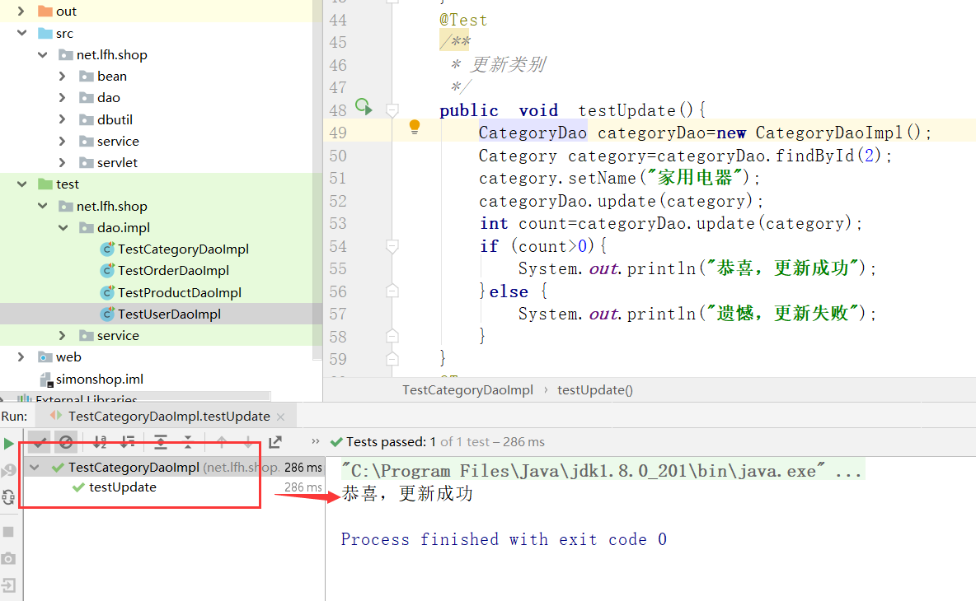This screenshot has height=601, width=976.
Task: Click TestCategoryDaoImpl breadcrumb
Action: point(467,389)
